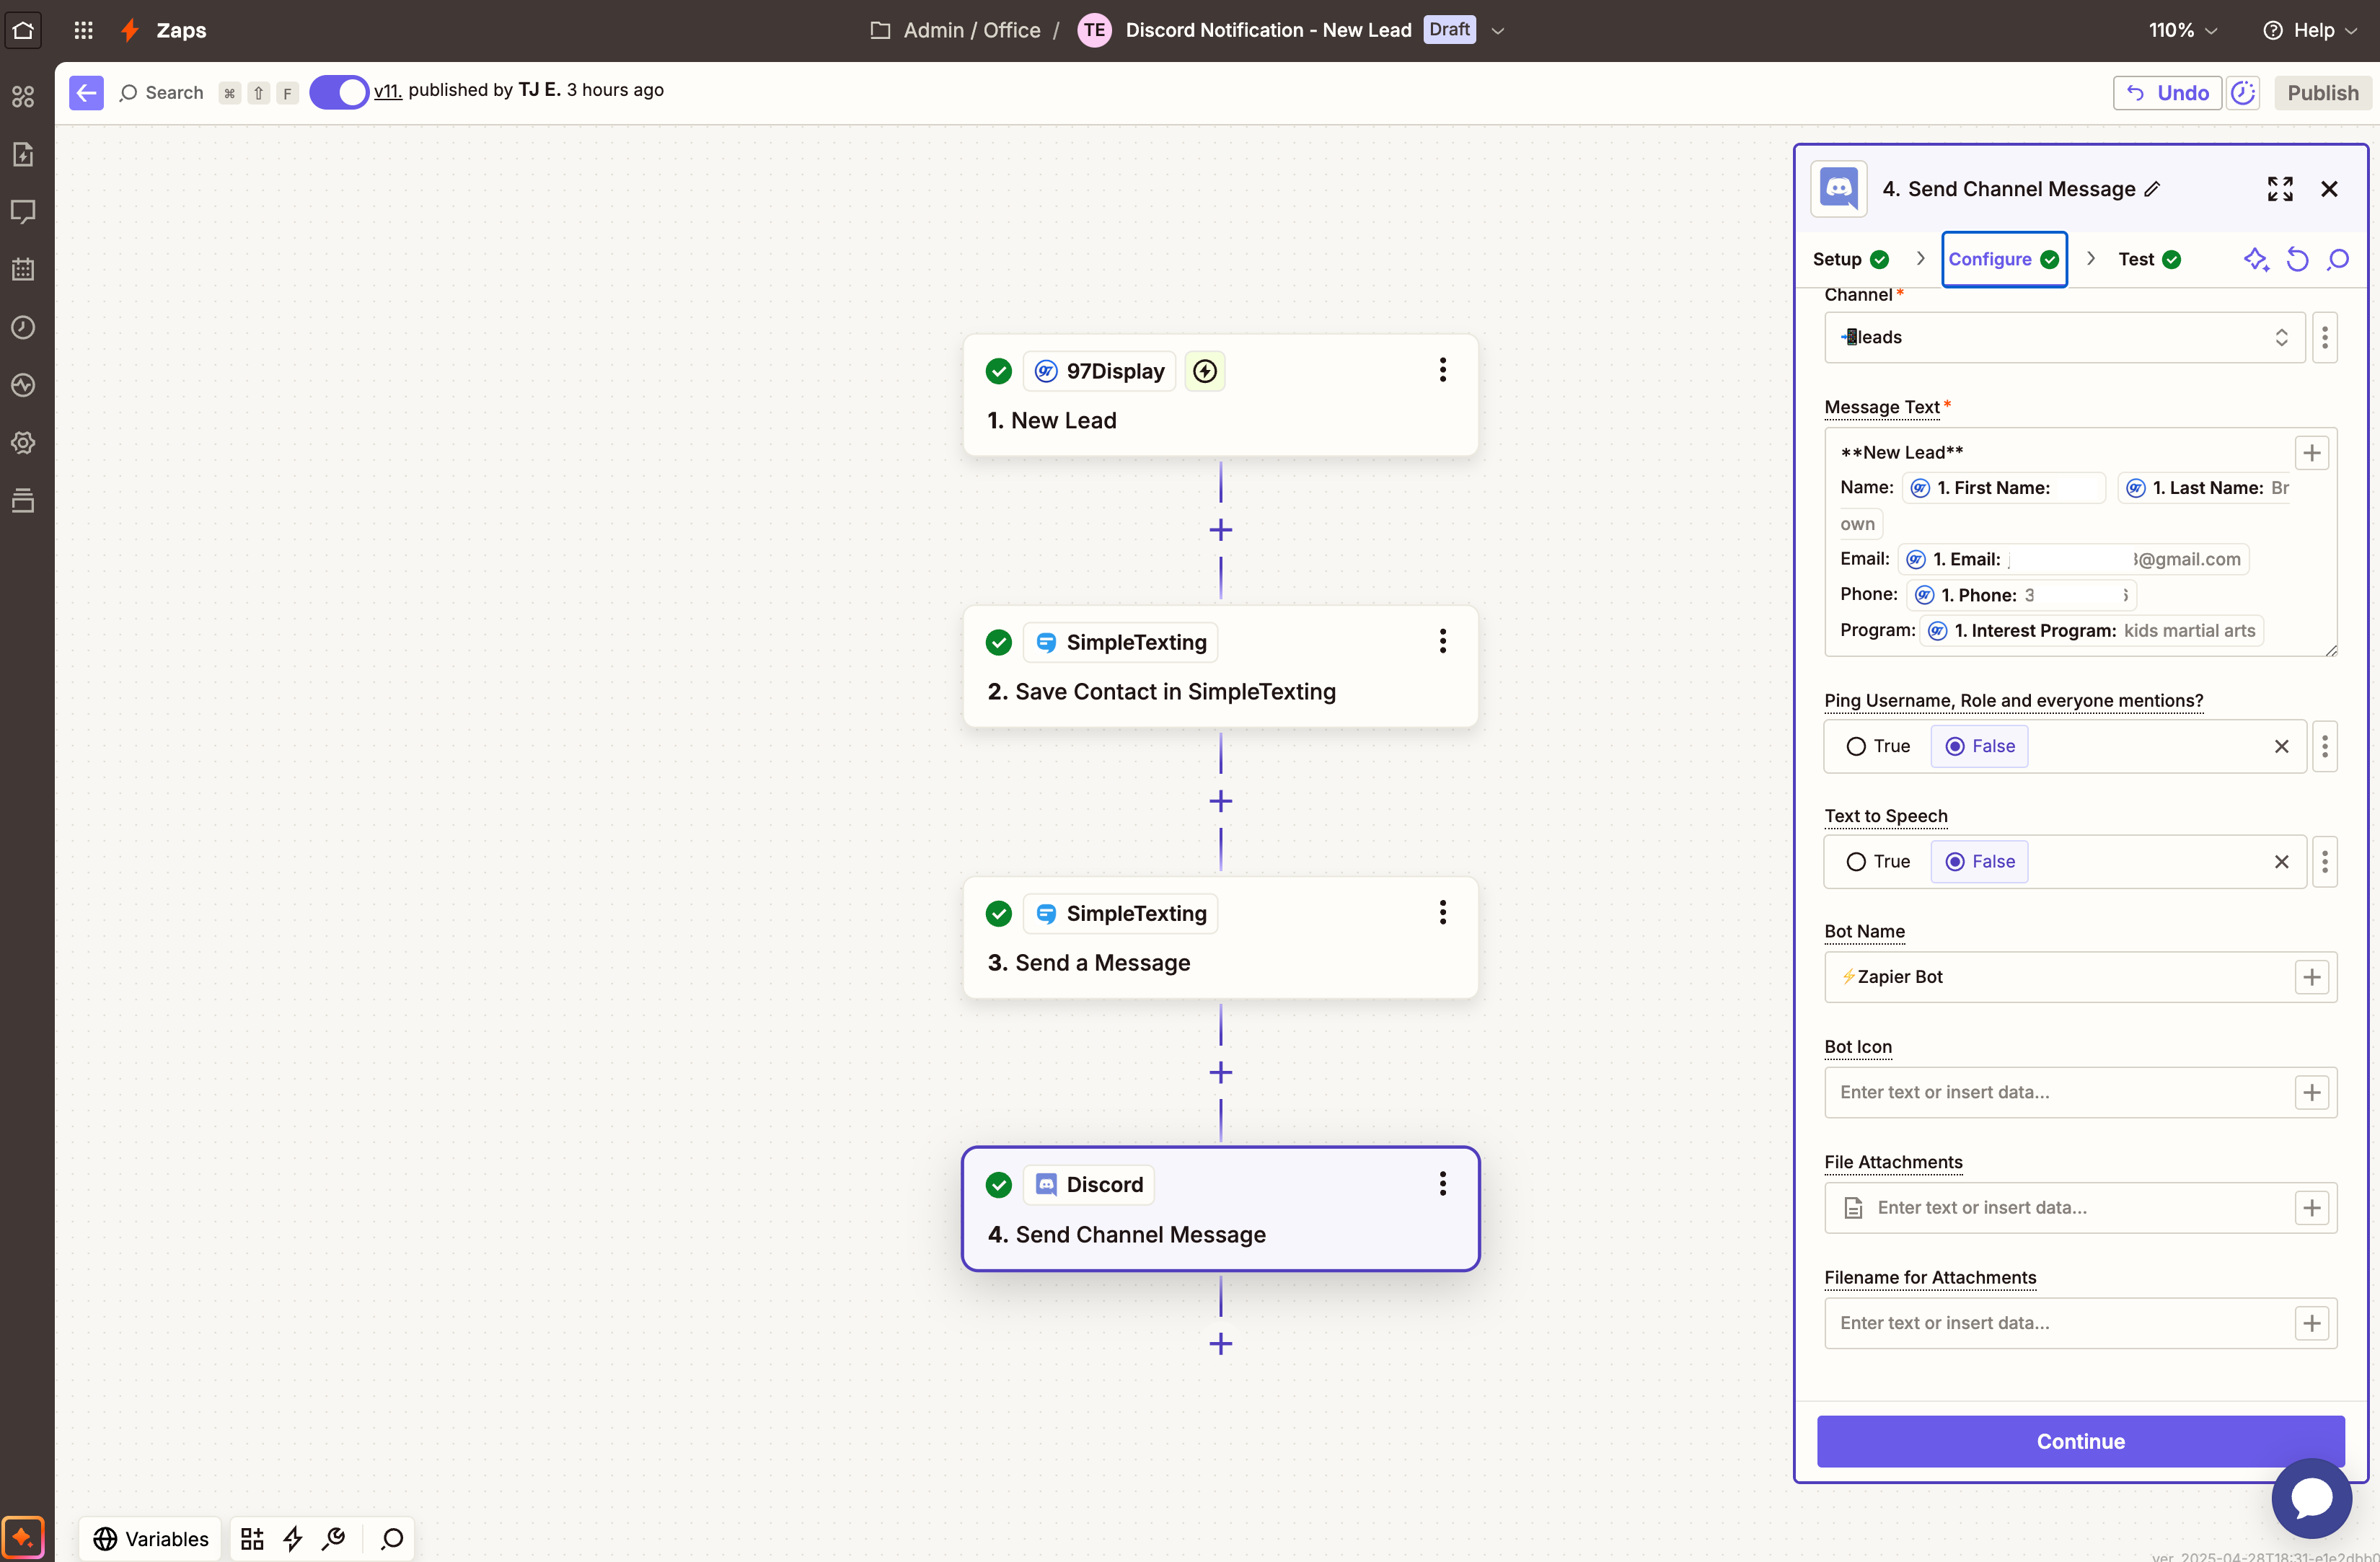Switch to the Test tab

(x=2149, y=260)
